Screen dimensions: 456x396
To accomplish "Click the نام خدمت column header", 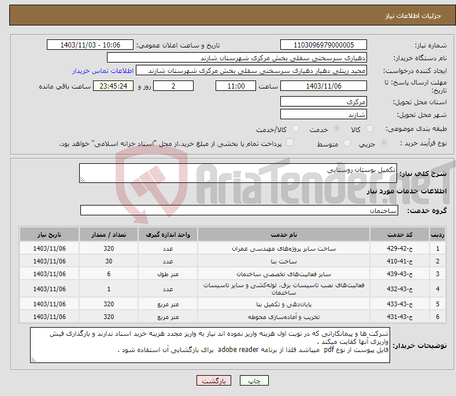I will pos(284,234).
